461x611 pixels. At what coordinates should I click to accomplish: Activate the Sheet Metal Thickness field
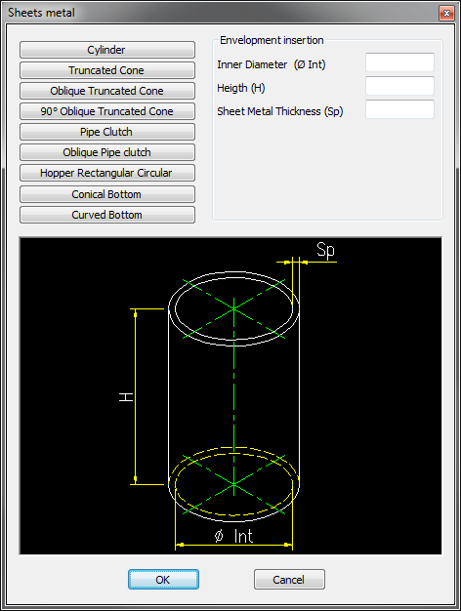pos(399,109)
